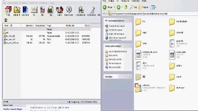Select the SAVE folder in Explorer
This screenshot has height=111, width=198.
[141, 43]
